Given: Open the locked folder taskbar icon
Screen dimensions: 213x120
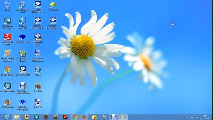Looking at the screenshot, I should pos(94,117).
